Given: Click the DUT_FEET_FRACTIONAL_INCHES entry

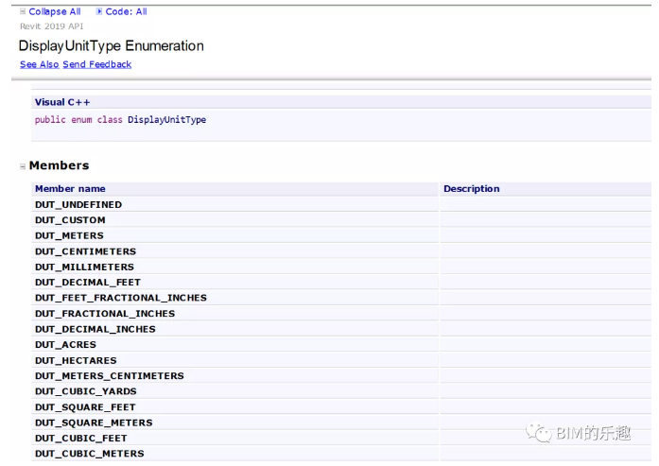Looking at the screenshot, I should pos(121,298).
